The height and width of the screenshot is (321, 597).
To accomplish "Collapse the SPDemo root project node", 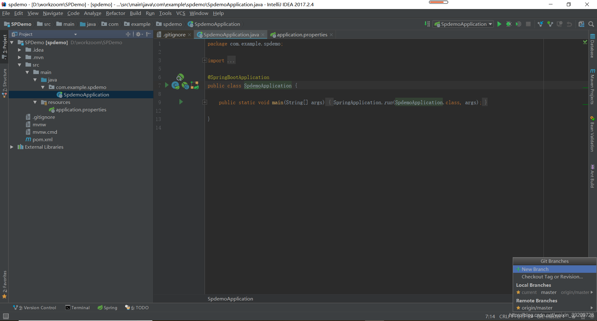I will (12, 42).
